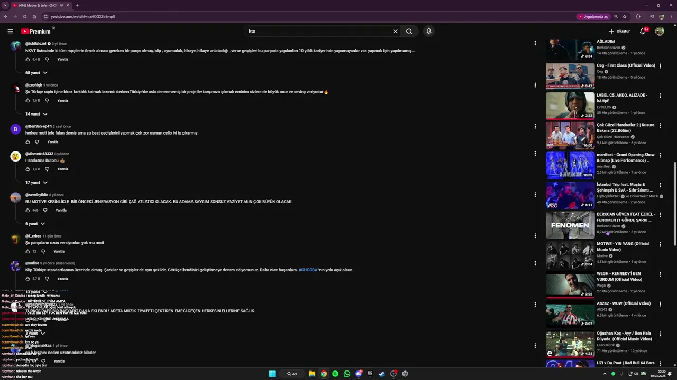Open WEGH - KENNEDY'I BEN VURDUM title
Viewport: 677px width, 380px height.
(x=619, y=277)
